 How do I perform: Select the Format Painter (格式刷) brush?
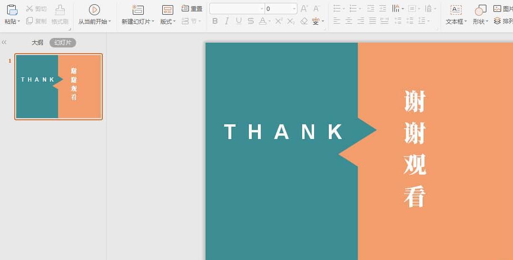(60, 10)
